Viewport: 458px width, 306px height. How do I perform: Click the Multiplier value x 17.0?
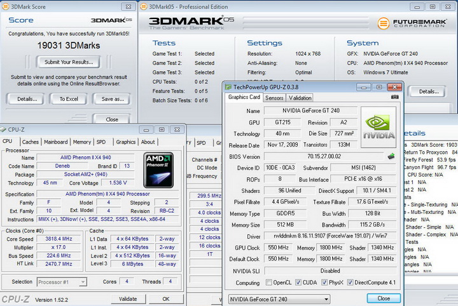pos(59,247)
